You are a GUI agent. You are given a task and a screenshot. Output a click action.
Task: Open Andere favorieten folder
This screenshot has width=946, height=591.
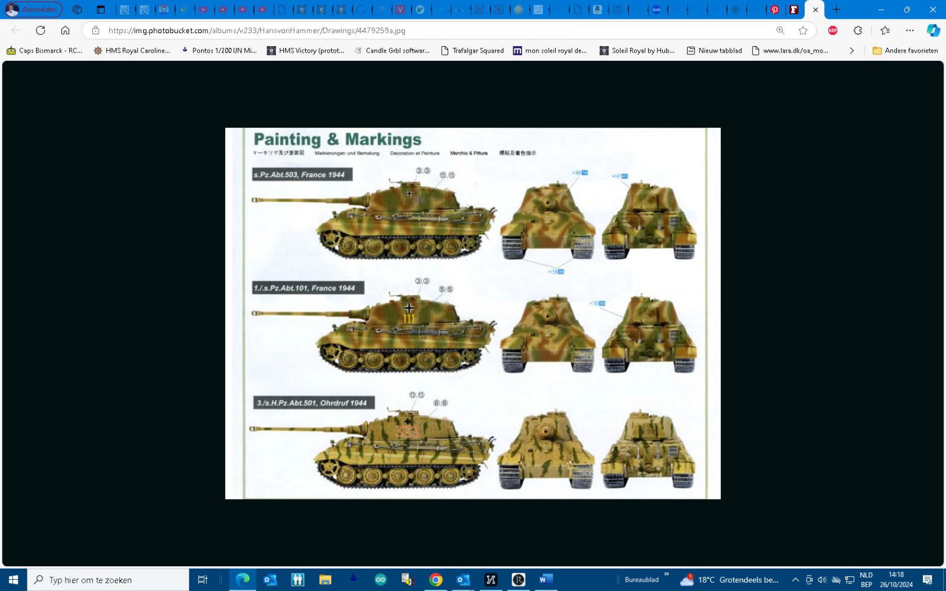pos(905,51)
